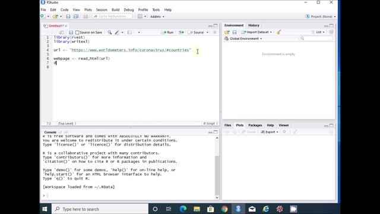The width and height of the screenshot is (380, 214).
Task: Save workspace icon in Environment pane
Action: [235, 32]
